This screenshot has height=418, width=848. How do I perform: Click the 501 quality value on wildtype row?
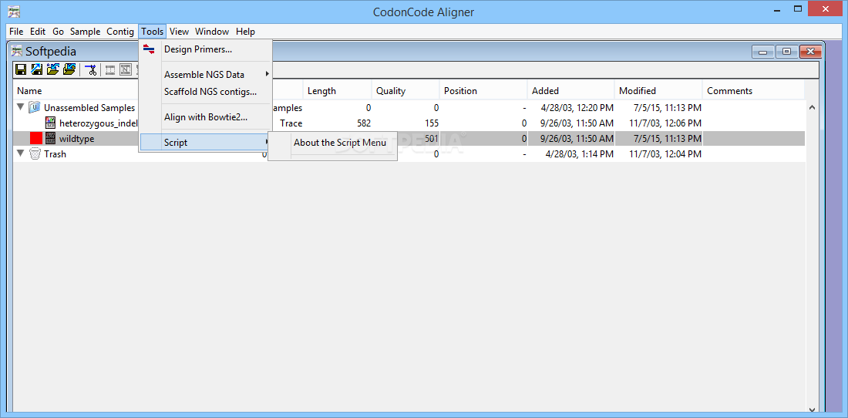(x=431, y=138)
